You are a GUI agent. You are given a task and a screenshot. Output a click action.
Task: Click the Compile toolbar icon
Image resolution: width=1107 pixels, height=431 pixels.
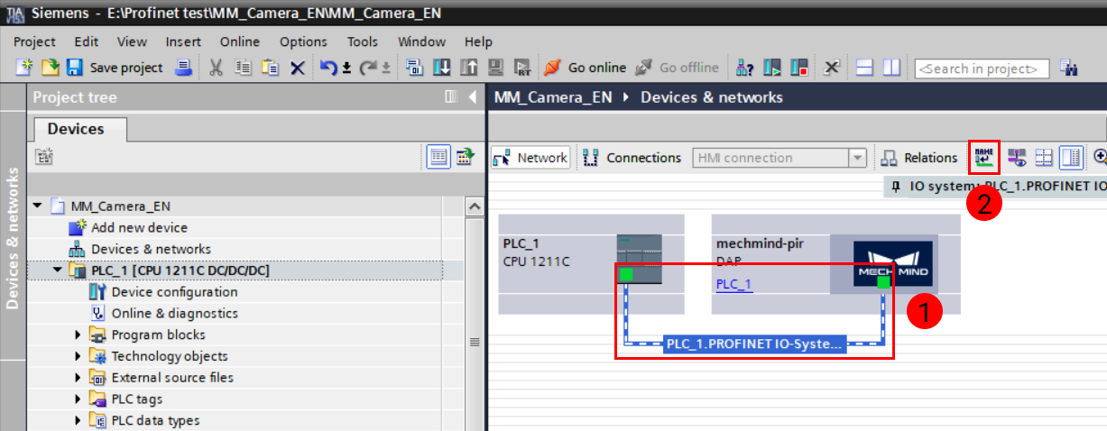click(x=415, y=68)
